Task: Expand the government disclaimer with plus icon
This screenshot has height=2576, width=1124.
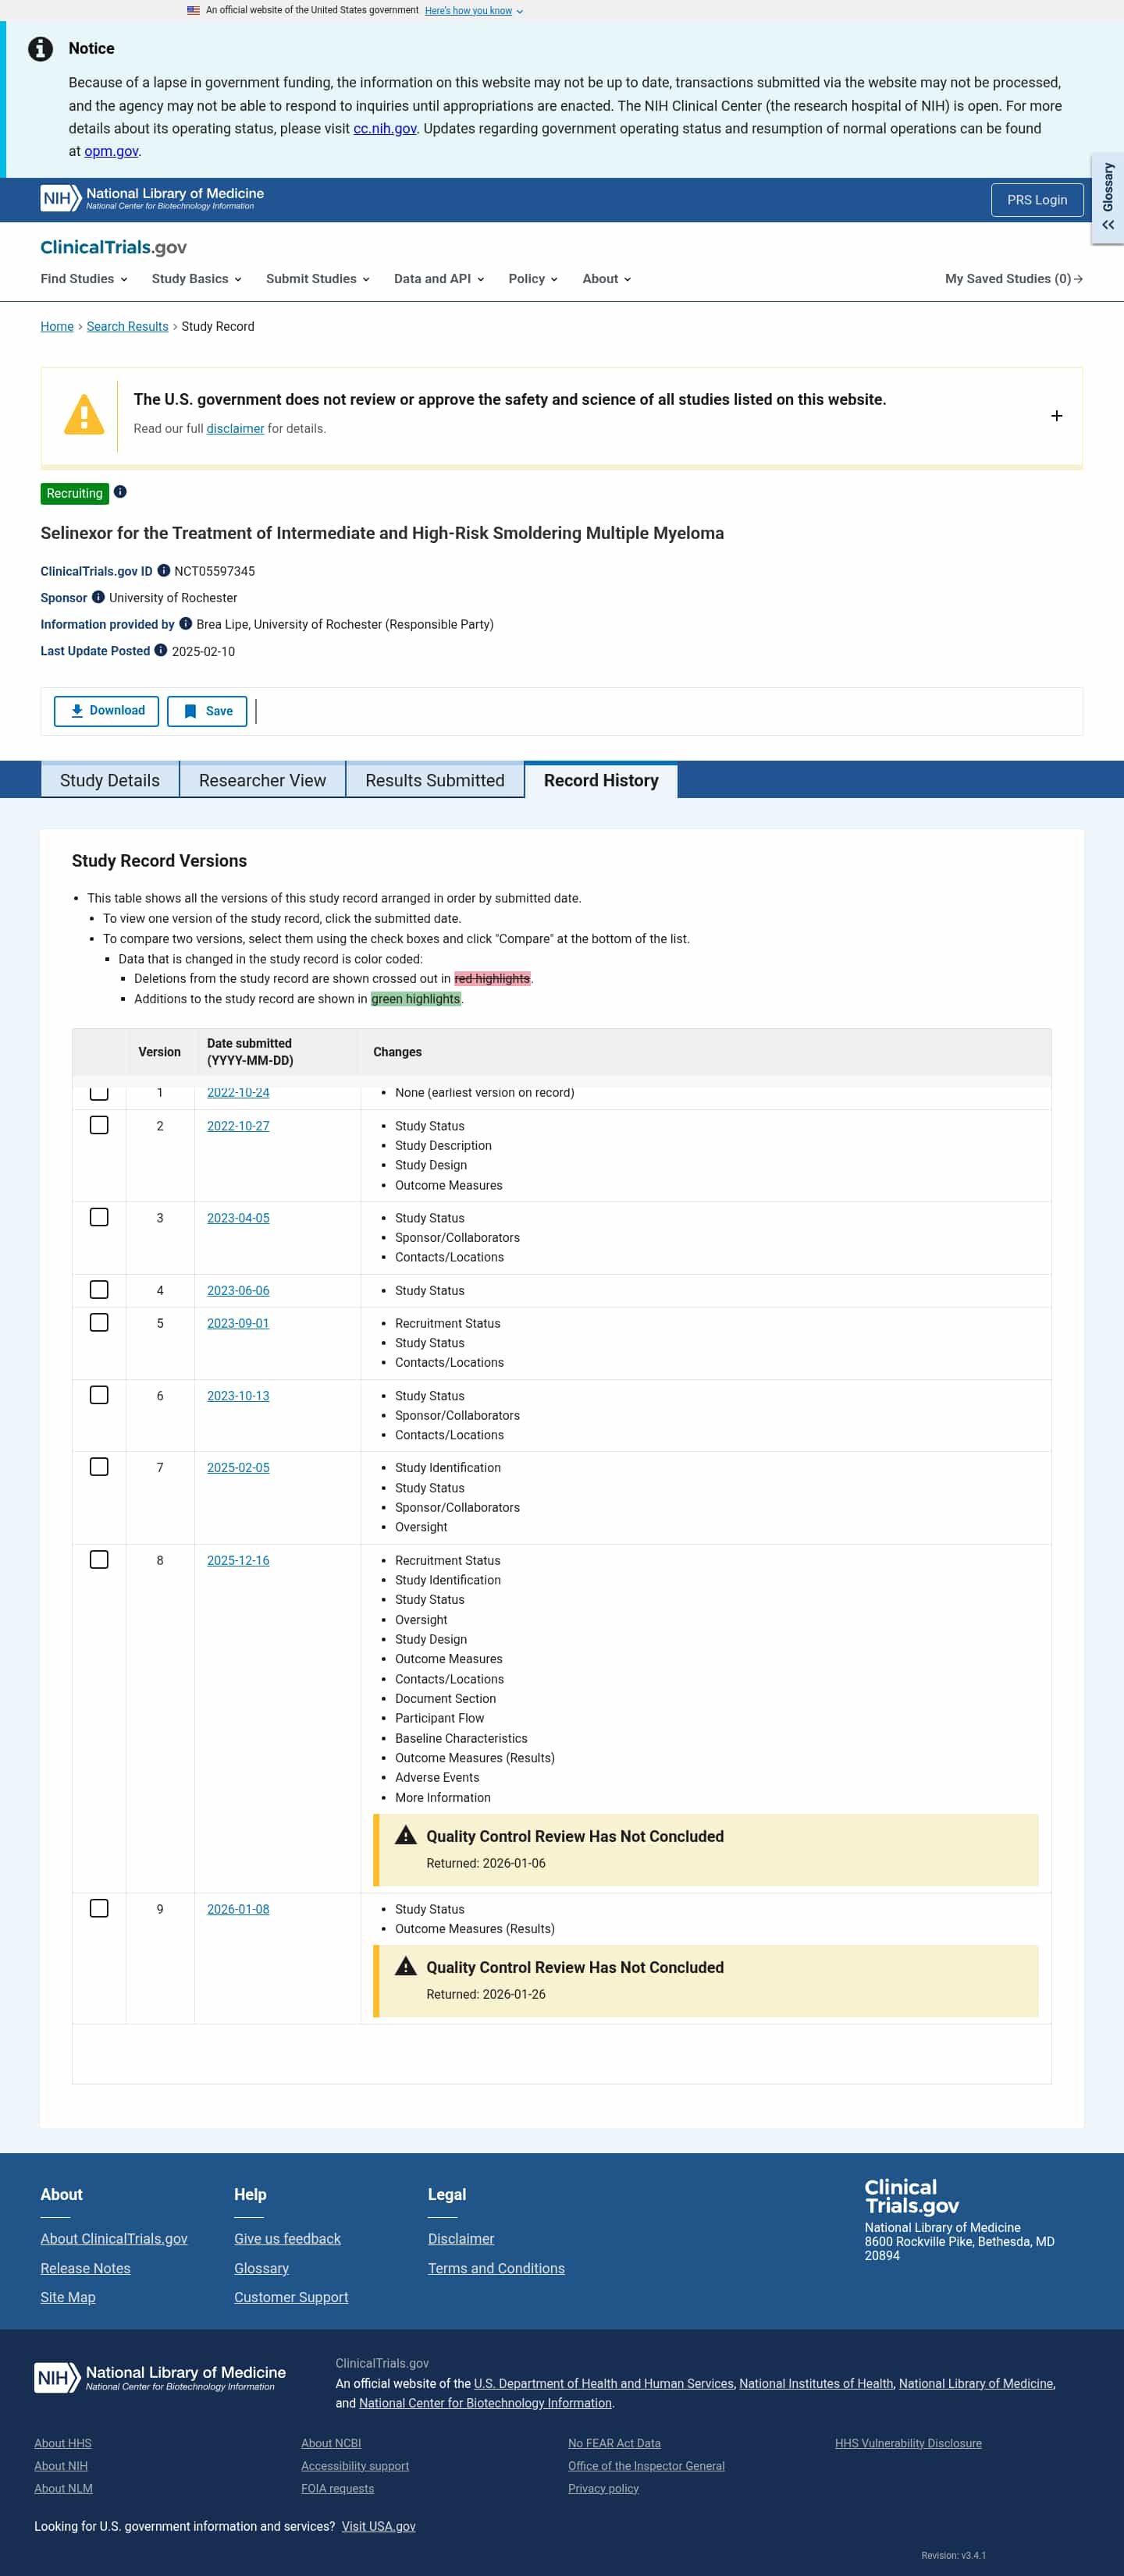Action: coord(1056,416)
